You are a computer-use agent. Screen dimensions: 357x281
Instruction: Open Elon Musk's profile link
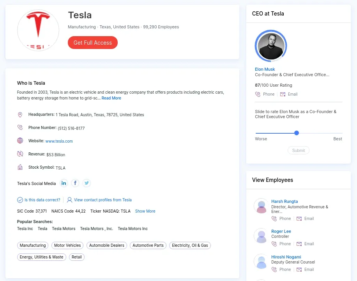click(x=265, y=69)
